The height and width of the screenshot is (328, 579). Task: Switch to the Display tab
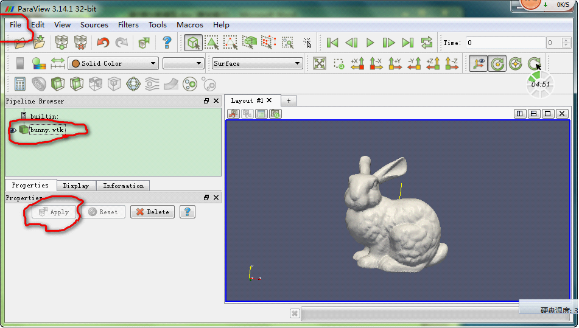pos(76,186)
